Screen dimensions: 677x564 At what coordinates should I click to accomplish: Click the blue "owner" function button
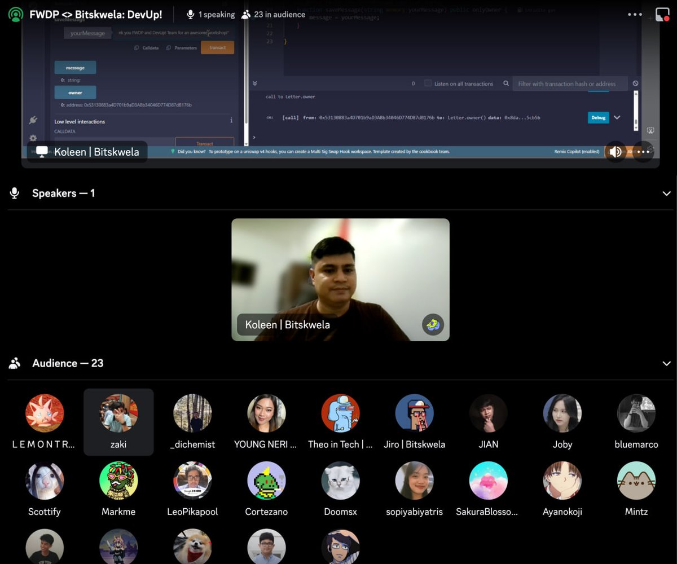(x=75, y=92)
